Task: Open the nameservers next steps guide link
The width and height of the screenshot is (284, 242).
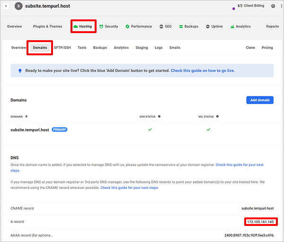Action: [x=240, y=165]
